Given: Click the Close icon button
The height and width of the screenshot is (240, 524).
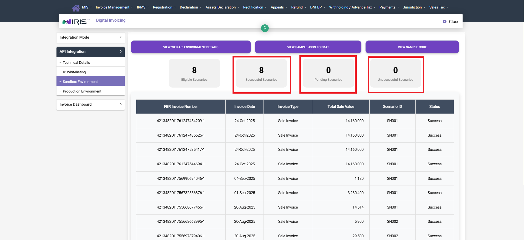Looking at the screenshot, I should pyautogui.click(x=444, y=22).
